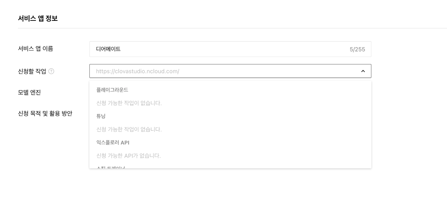Click the blank space inside the 신청할 작업 box
The height and width of the screenshot is (213, 447).
point(268,71)
